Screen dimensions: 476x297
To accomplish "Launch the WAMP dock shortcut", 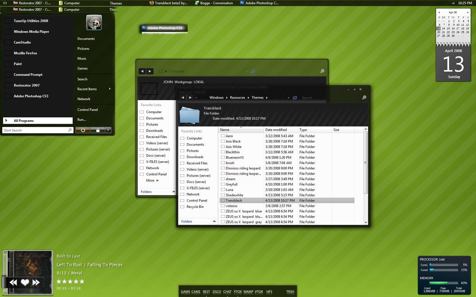I will click(x=248, y=292).
